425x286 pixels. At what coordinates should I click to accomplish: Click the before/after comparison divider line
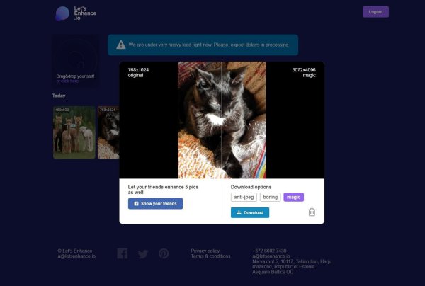click(222, 120)
